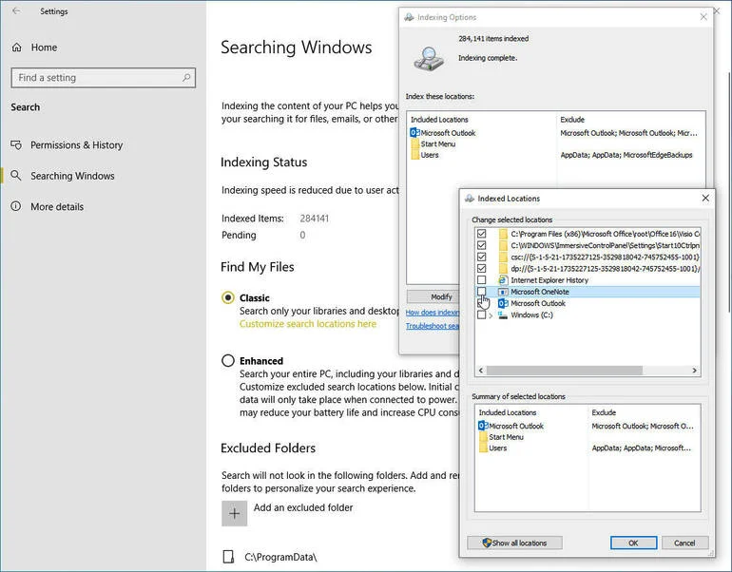Click Start Menu folder icon in Indexing Options
Viewport: 732px width, 572px height.
point(415,144)
